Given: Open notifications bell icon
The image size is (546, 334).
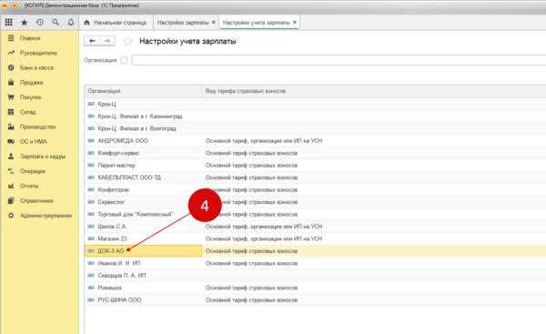Looking at the screenshot, I should tap(71, 22).
